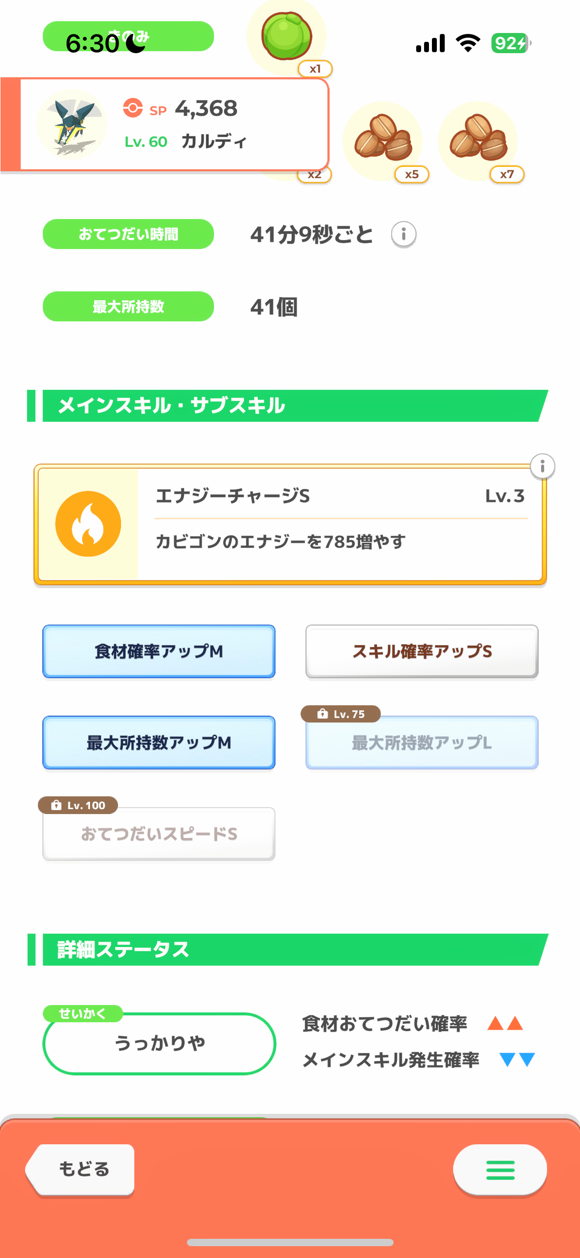Open info for helping time interval
This screenshot has height=1258, width=580.
click(403, 234)
